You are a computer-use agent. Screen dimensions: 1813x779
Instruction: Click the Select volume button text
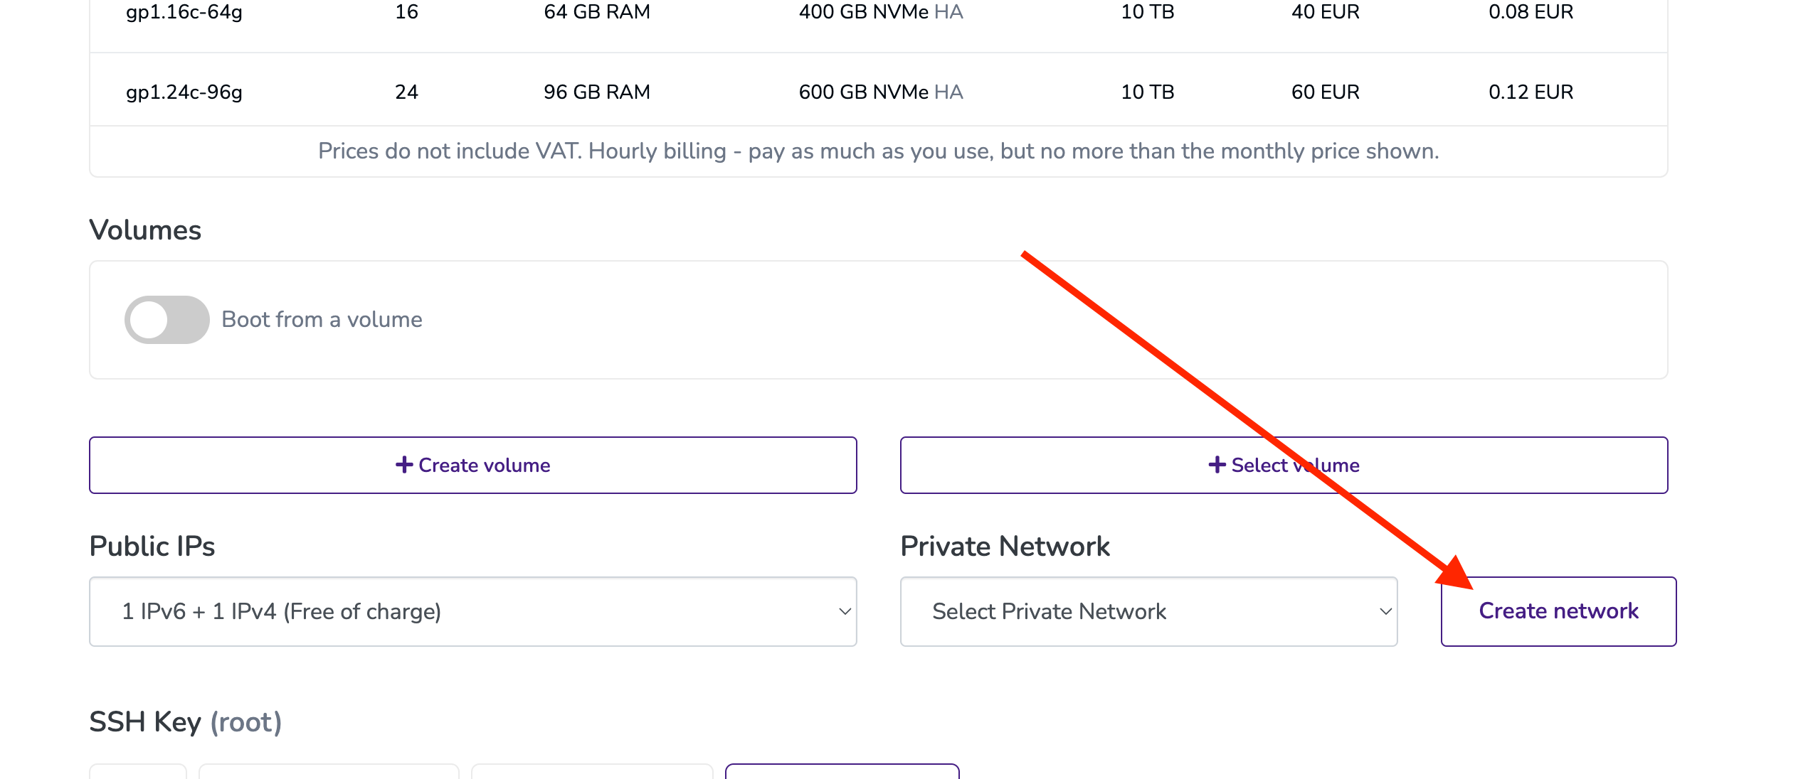(x=1295, y=466)
